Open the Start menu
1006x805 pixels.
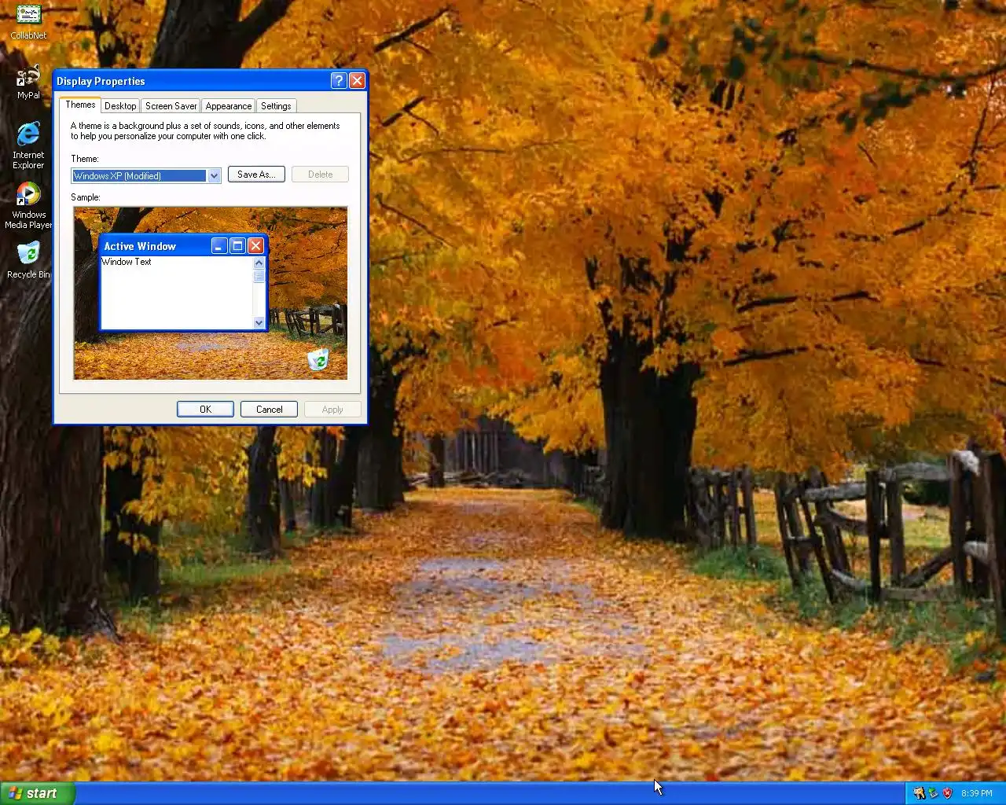coord(38,793)
